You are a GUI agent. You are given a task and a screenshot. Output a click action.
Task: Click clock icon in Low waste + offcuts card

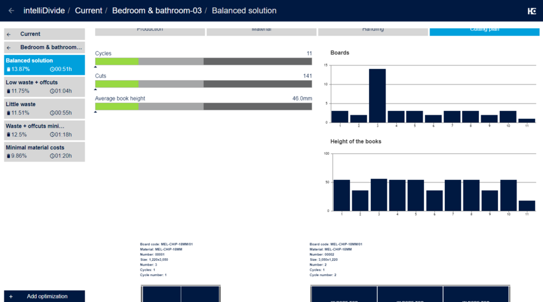pyautogui.click(x=52, y=91)
